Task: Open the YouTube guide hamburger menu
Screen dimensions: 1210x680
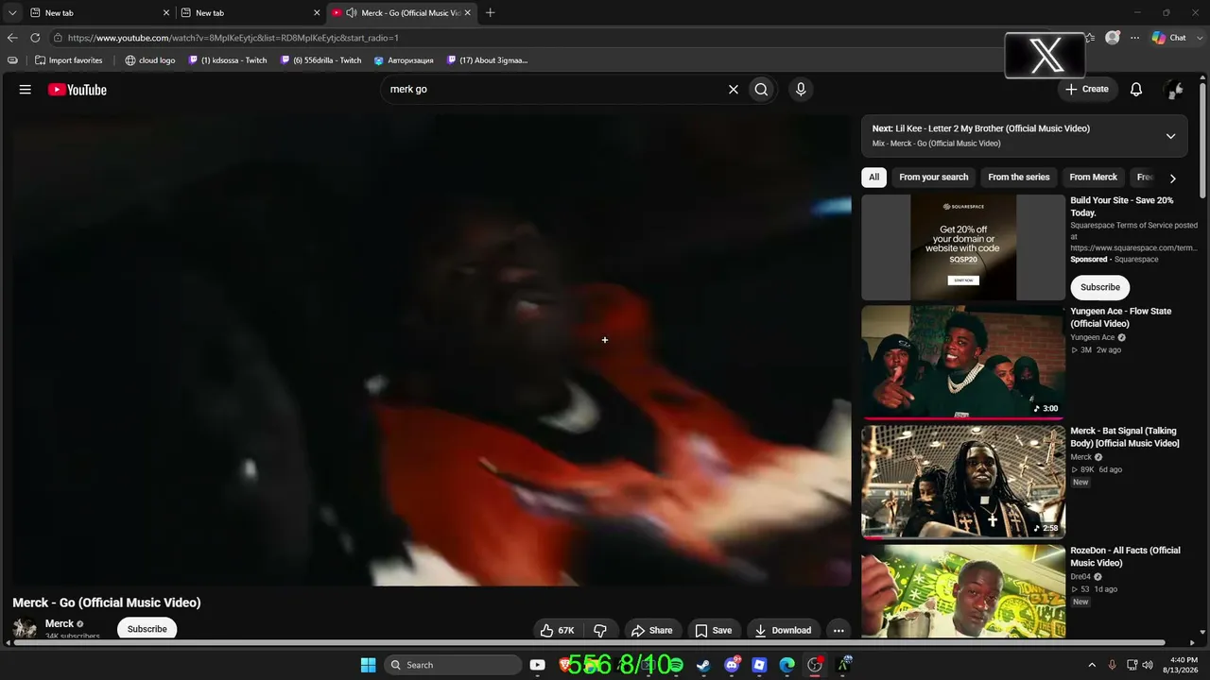Action: point(26,90)
